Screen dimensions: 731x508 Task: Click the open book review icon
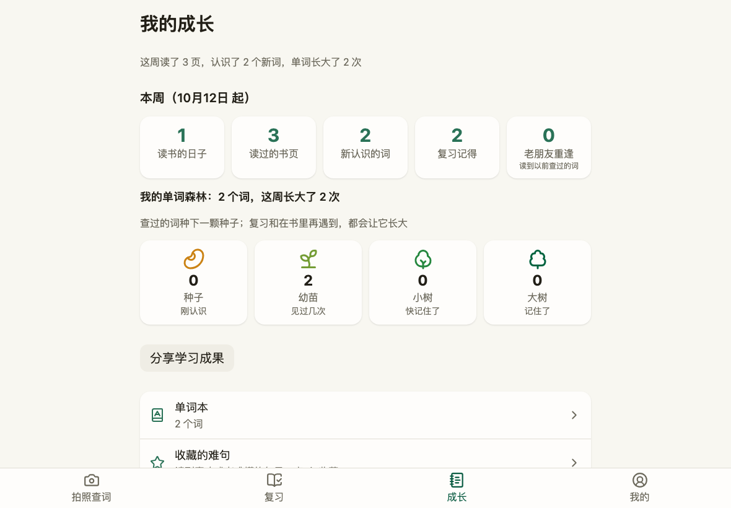(x=274, y=480)
